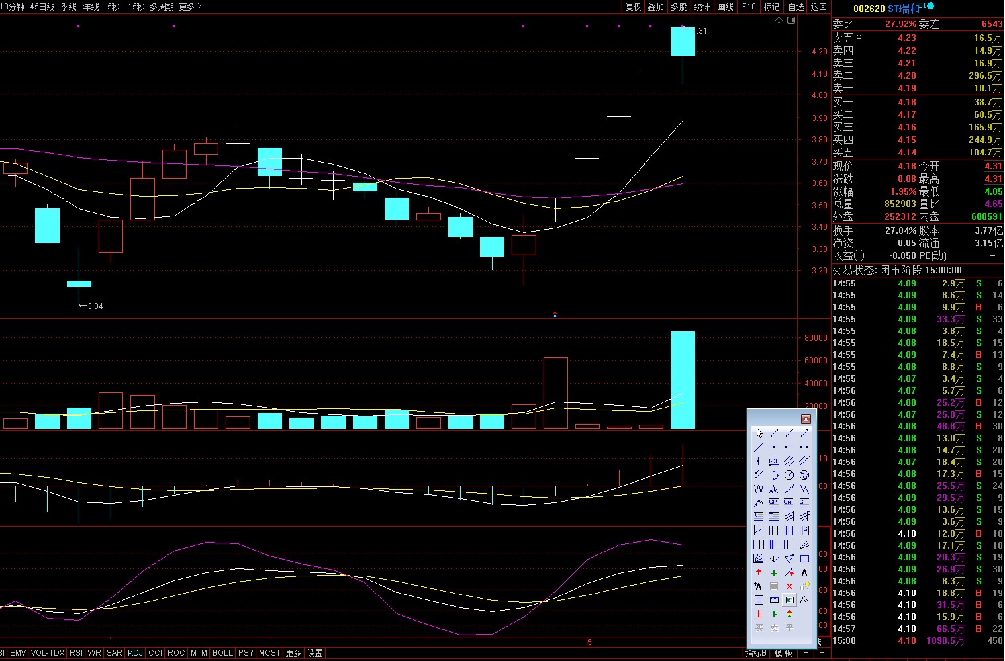Select the PSY indicator tab
The width and height of the screenshot is (1005, 661).
pos(246,653)
